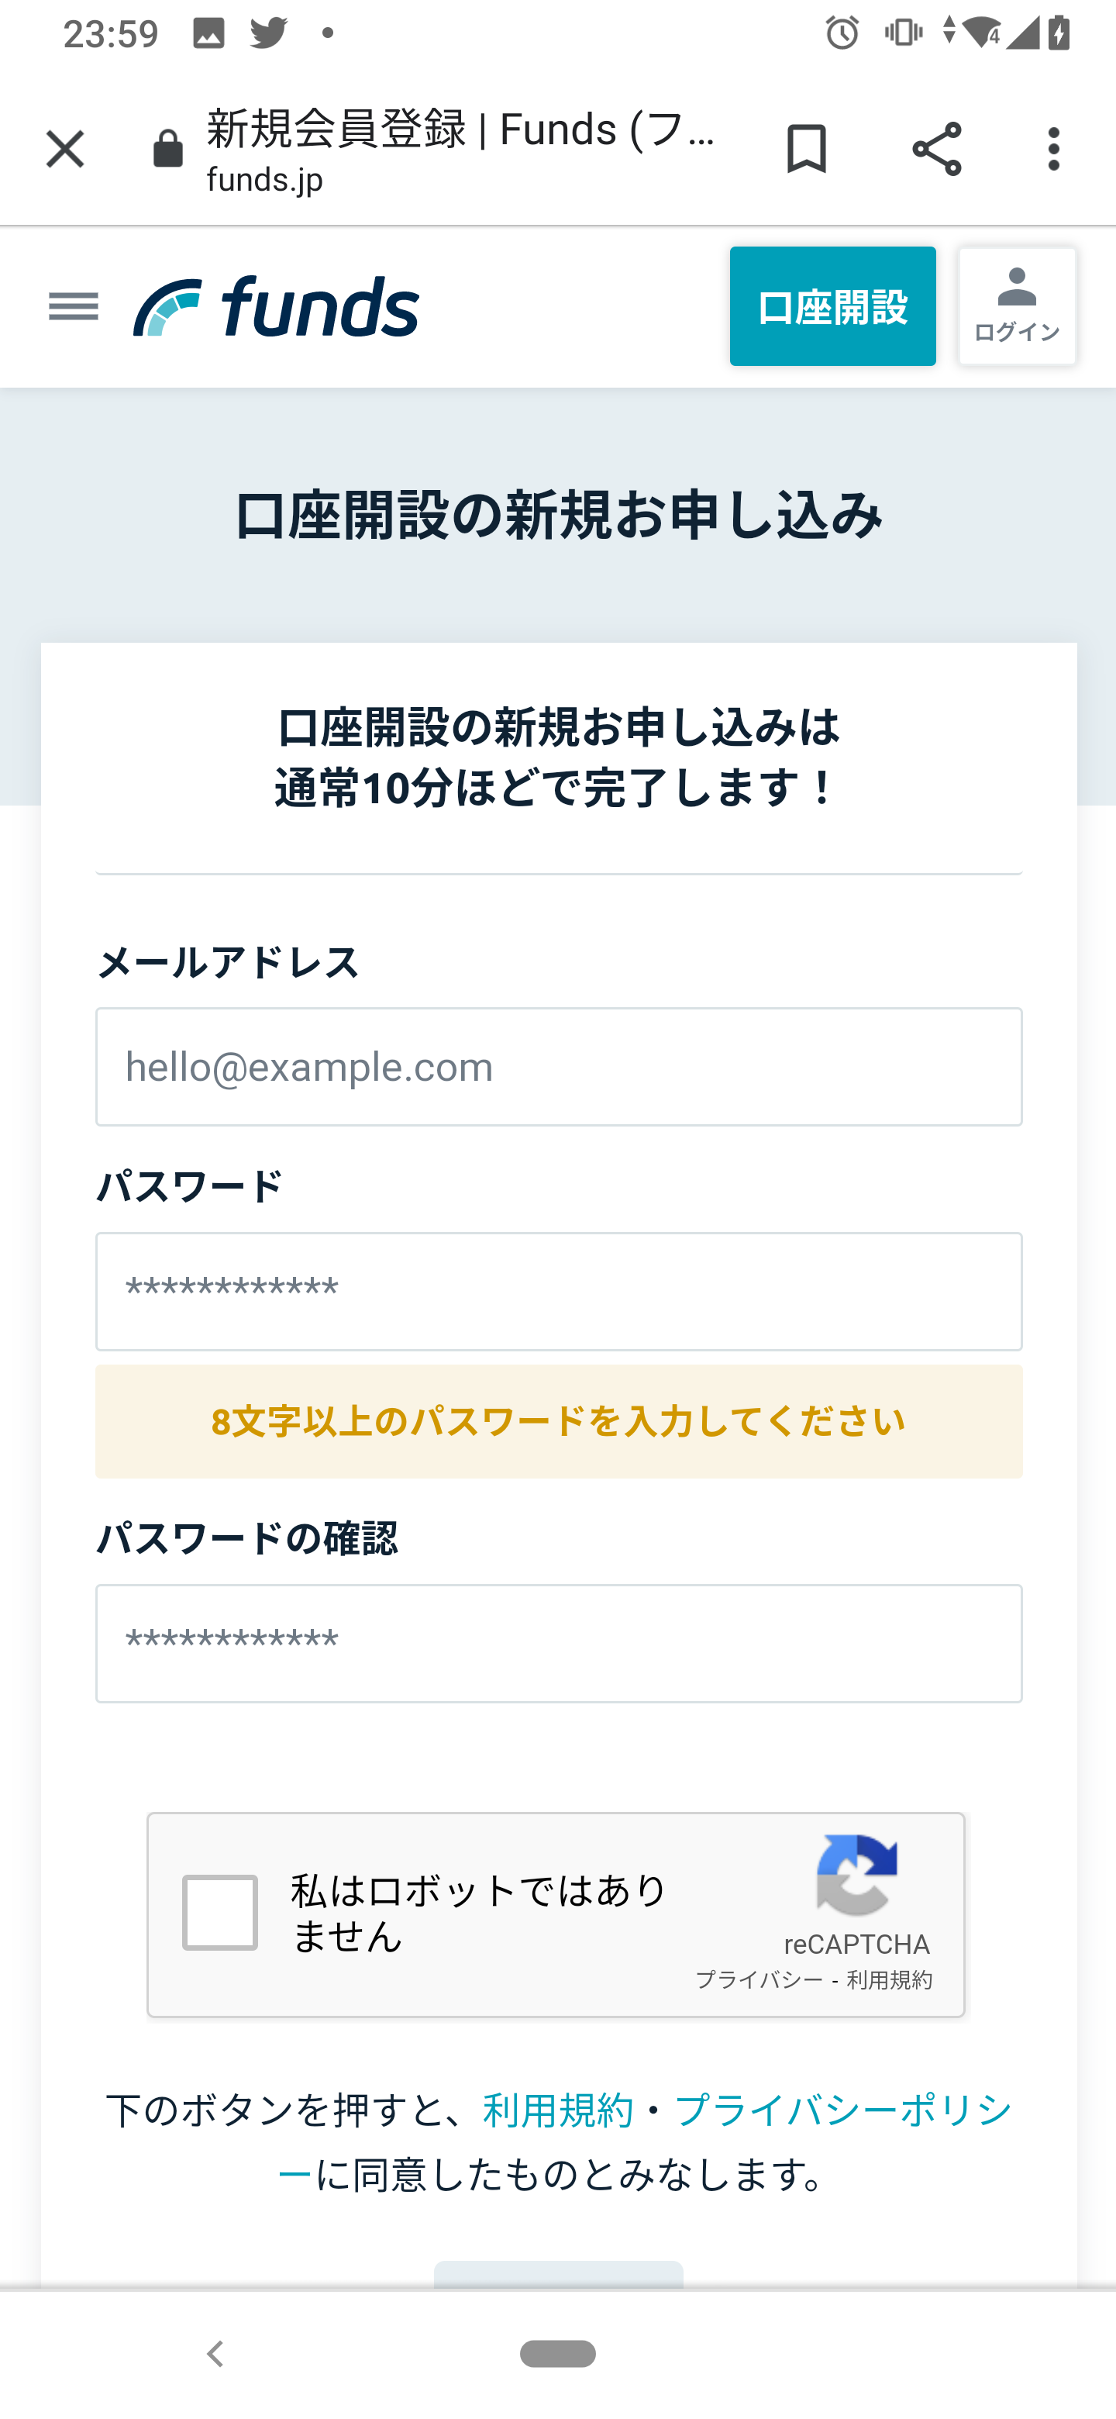
Task: Open reCAPTCHA プライバシー link
Action: click(759, 1979)
